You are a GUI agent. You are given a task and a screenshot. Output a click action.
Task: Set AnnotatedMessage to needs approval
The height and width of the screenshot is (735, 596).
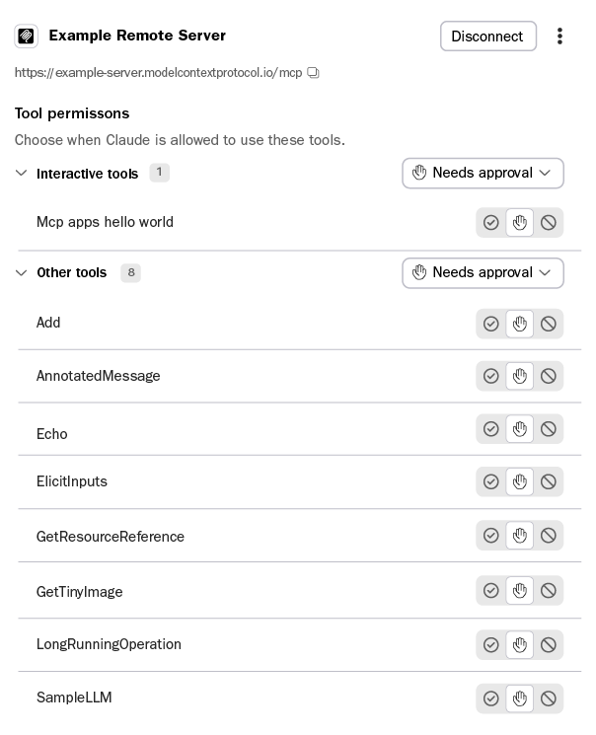[520, 376]
